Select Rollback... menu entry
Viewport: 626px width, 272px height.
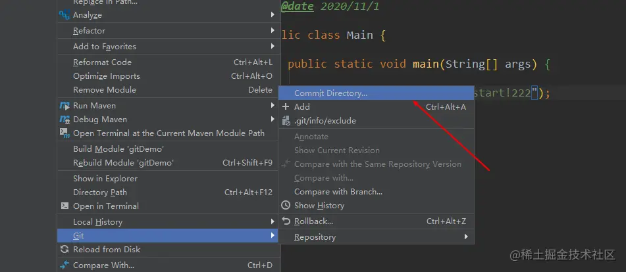pyautogui.click(x=376, y=221)
